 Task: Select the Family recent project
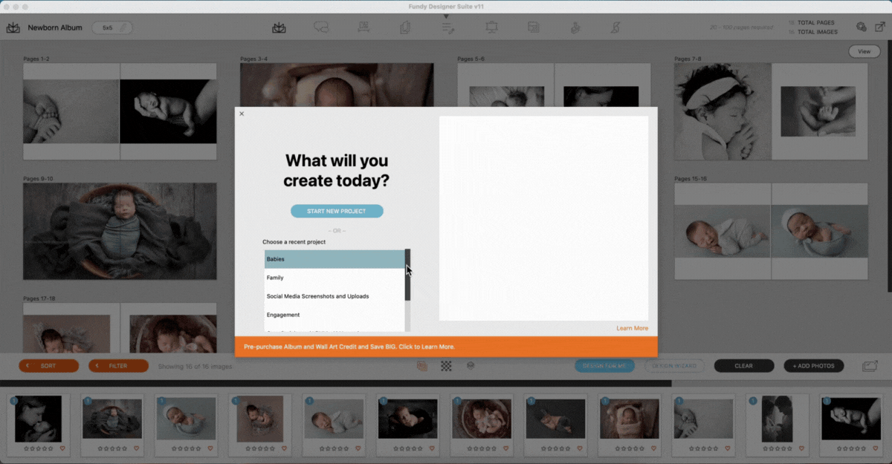point(334,278)
